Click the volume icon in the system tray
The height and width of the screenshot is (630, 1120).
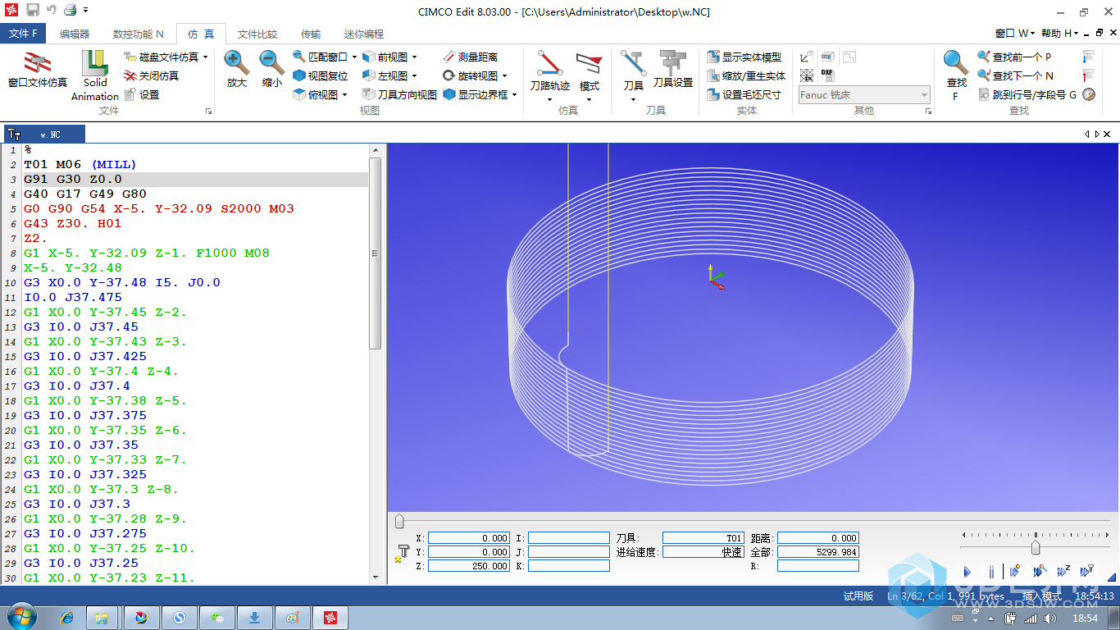[1051, 618]
